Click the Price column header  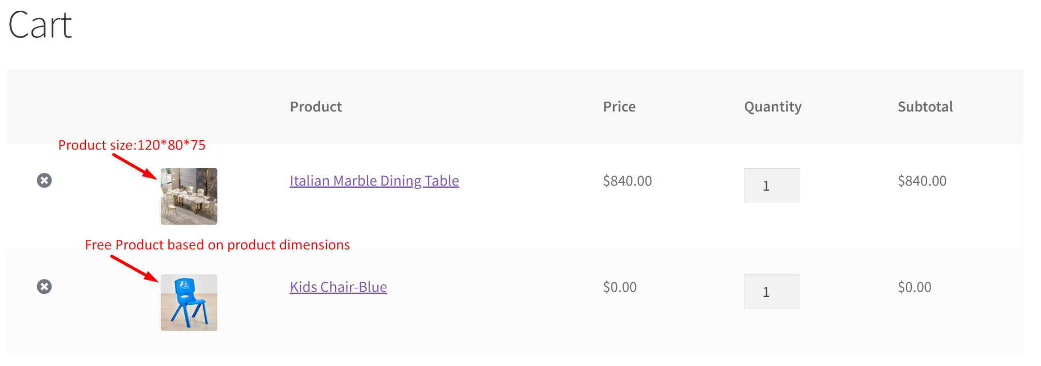(619, 107)
